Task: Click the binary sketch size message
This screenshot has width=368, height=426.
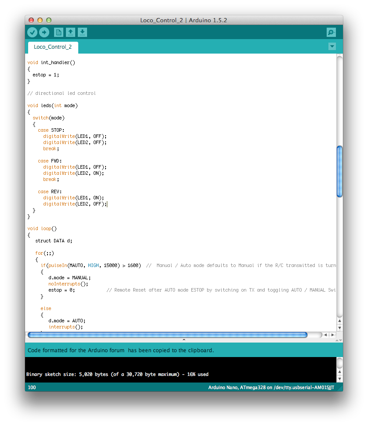Action: 117,374
